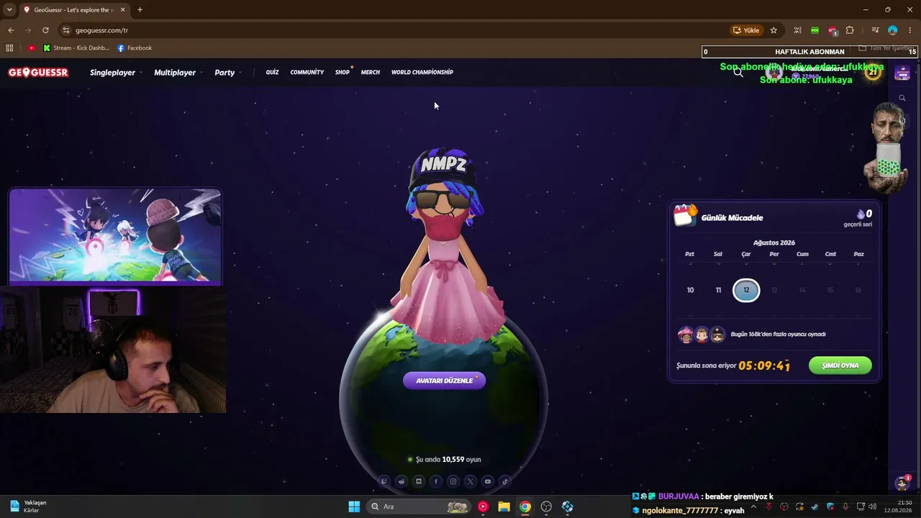Open the Facebook social link icon
Screen dimensions: 921x518
[x=436, y=481]
